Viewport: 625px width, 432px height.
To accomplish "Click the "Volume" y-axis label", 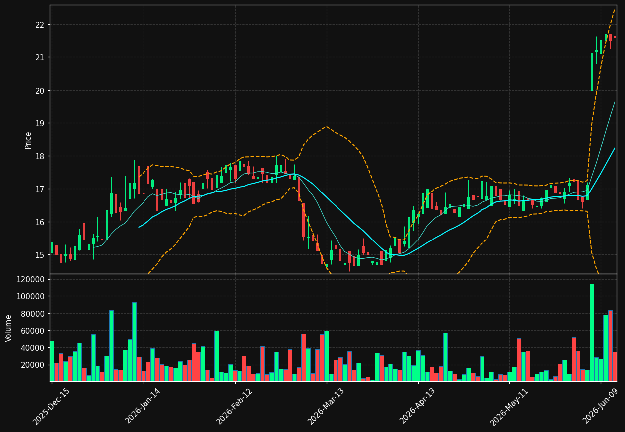I will point(9,328).
